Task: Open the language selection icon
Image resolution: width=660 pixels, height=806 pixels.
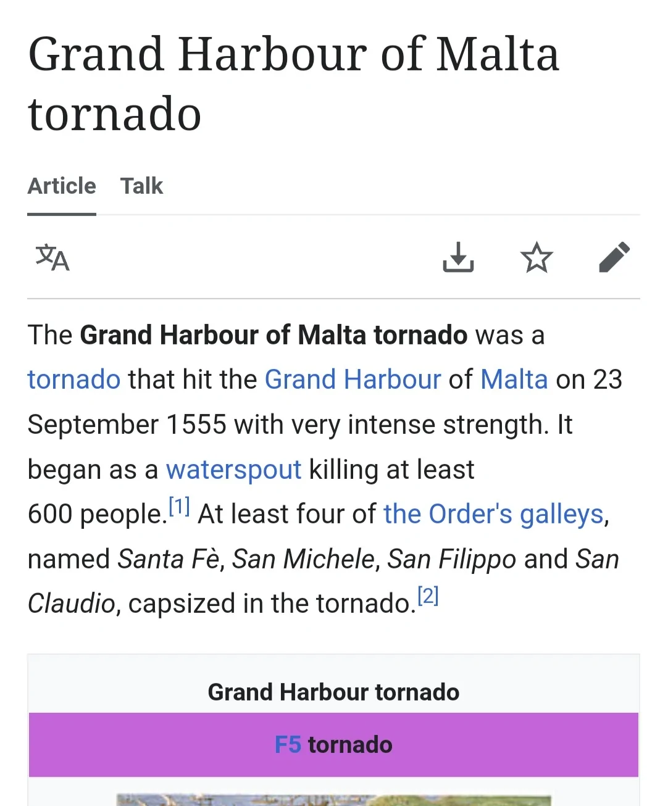Action: 52,258
